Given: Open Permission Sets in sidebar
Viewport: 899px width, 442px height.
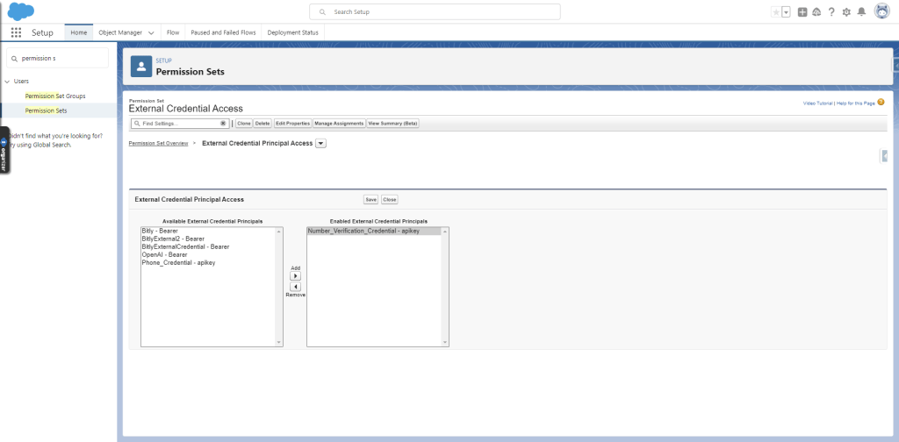Looking at the screenshot, I should [x=46, y=110].
